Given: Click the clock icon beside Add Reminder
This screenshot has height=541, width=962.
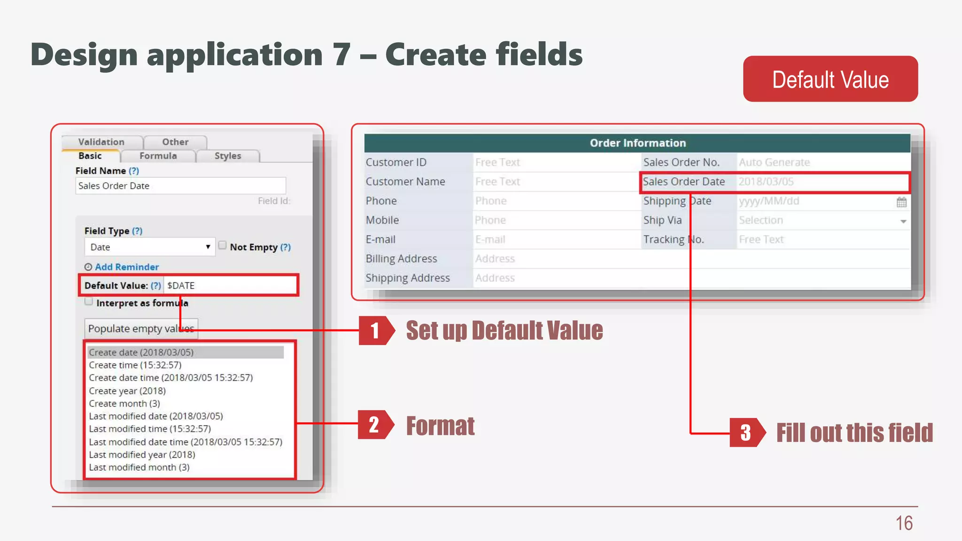Looking at the screenshot, I should point(88,267).
